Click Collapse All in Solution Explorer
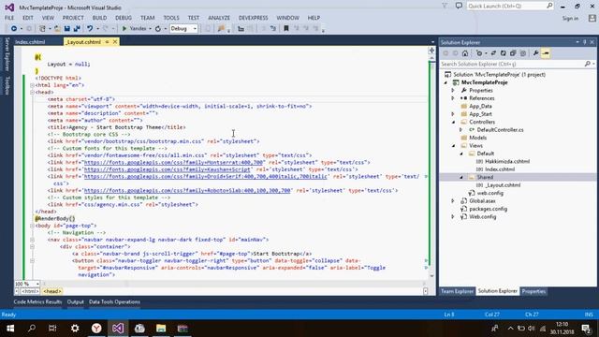This screenshot has width=599, height=337. coord(513,53)
